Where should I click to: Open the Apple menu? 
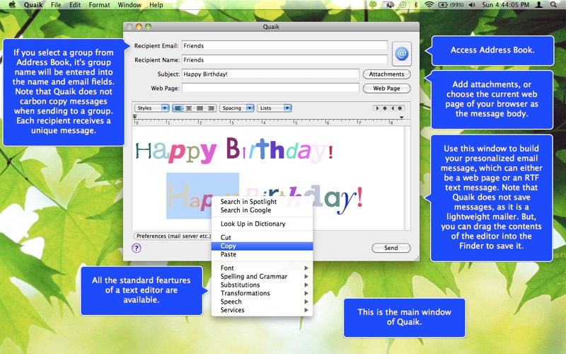[12, 5]
